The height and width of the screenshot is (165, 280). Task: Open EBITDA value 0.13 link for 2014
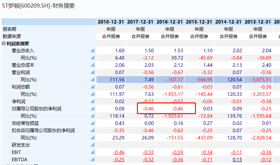pos(237,159)
